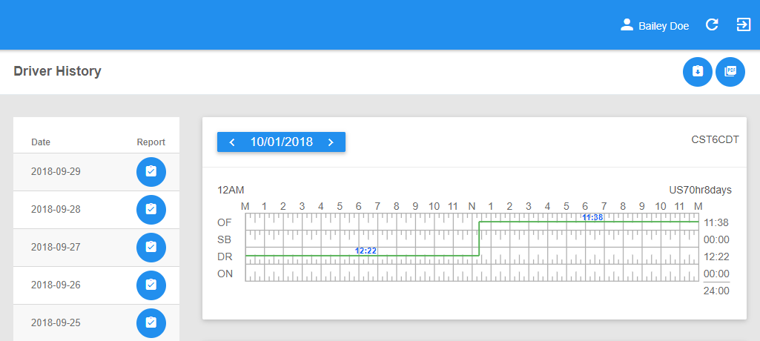Click the US70hr8days ruleset label
Viewport: 760px width, 341px height.
click(701, 191)
